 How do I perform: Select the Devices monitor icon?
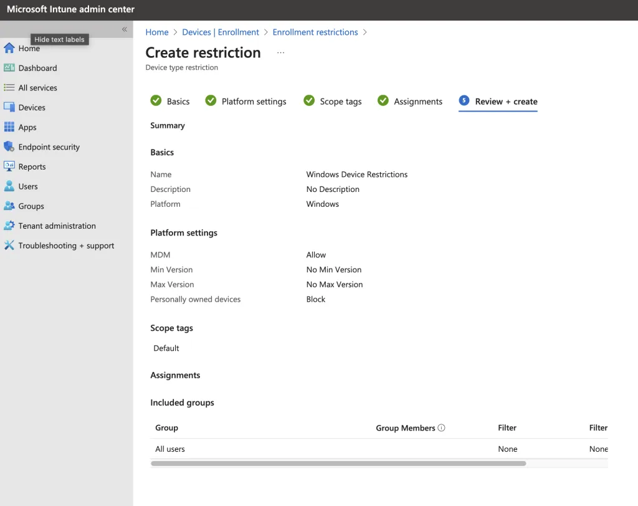9,107
